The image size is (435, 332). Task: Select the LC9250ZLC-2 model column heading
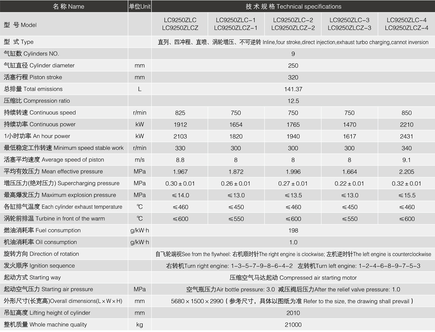(x=293, y=24)
